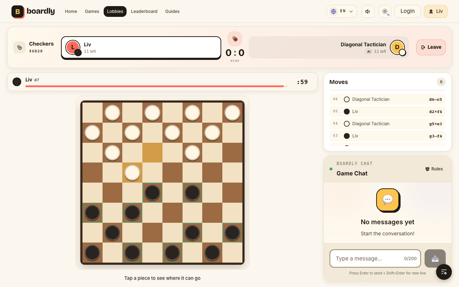
Task: Click the white piece on h8
Action: point(232,112)
